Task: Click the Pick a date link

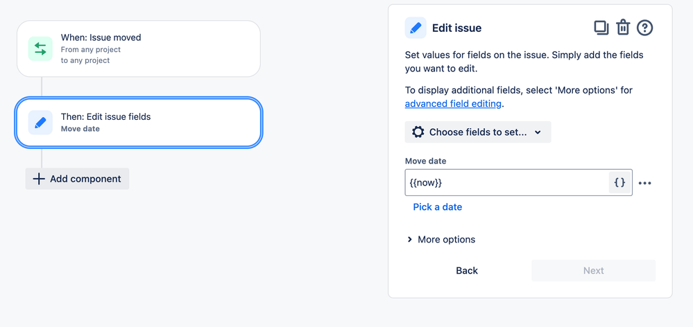Action: point(437,207)
